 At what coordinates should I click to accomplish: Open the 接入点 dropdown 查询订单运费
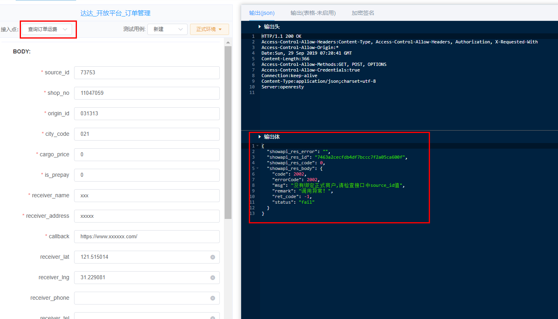(x=47, y=29)
